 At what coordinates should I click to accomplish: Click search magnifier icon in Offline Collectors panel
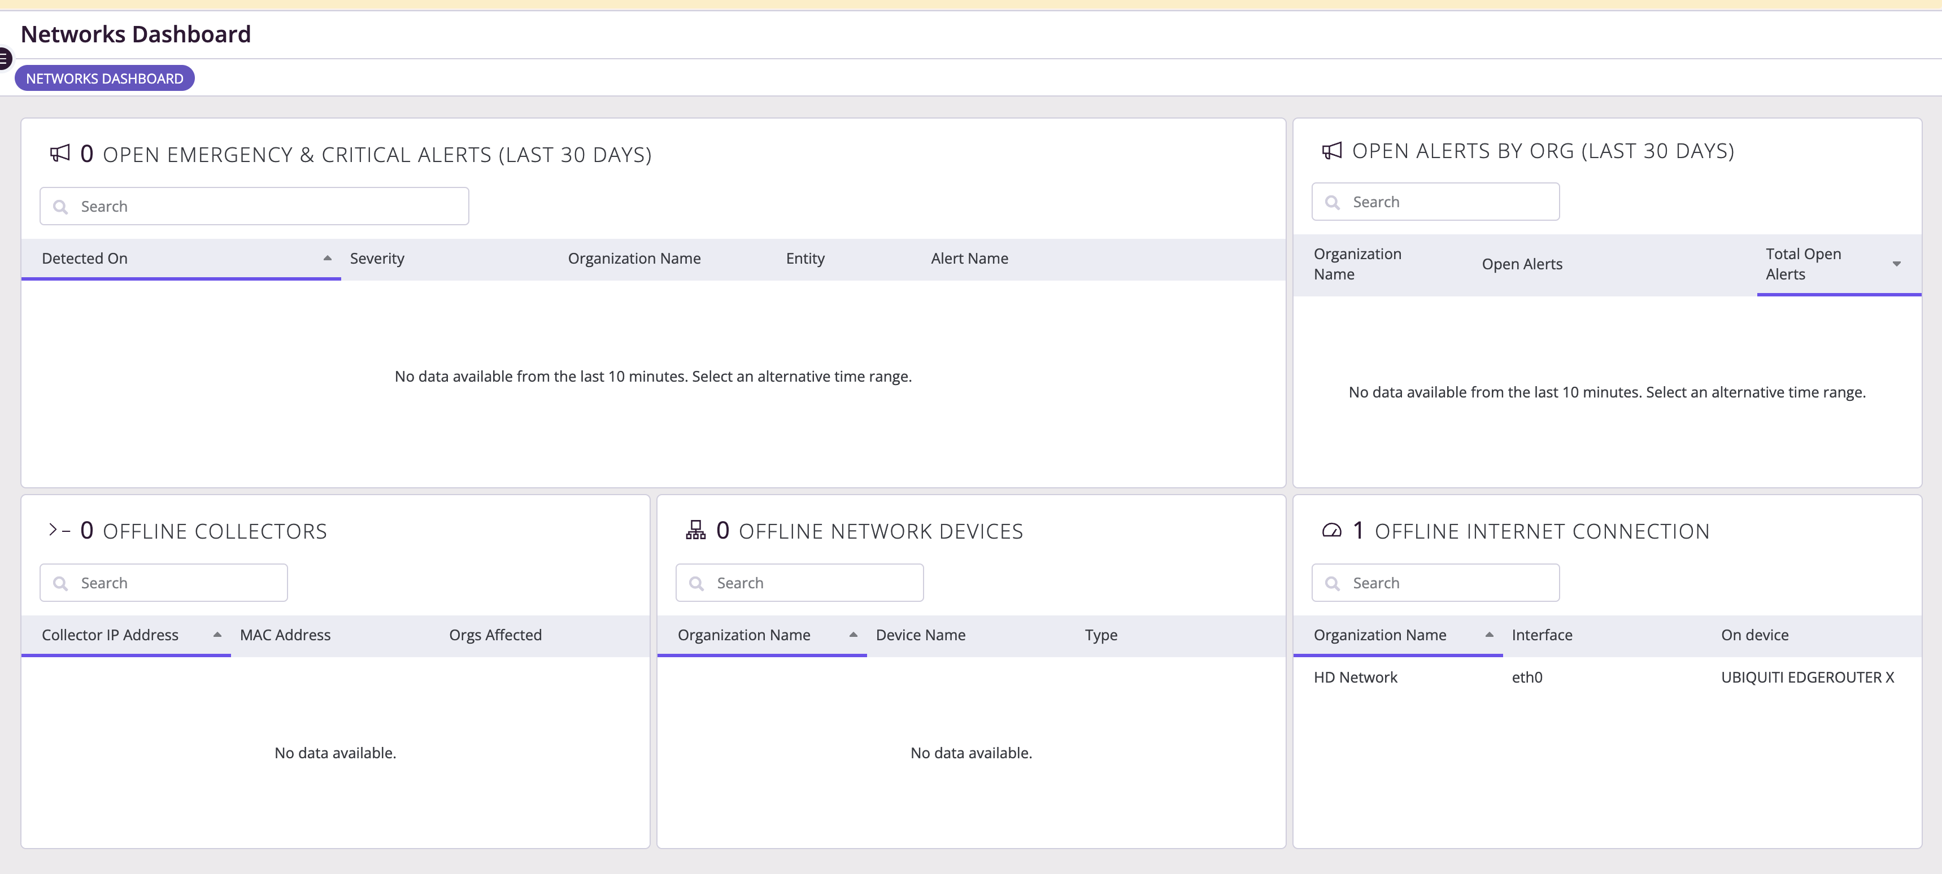tap(60, 583)
